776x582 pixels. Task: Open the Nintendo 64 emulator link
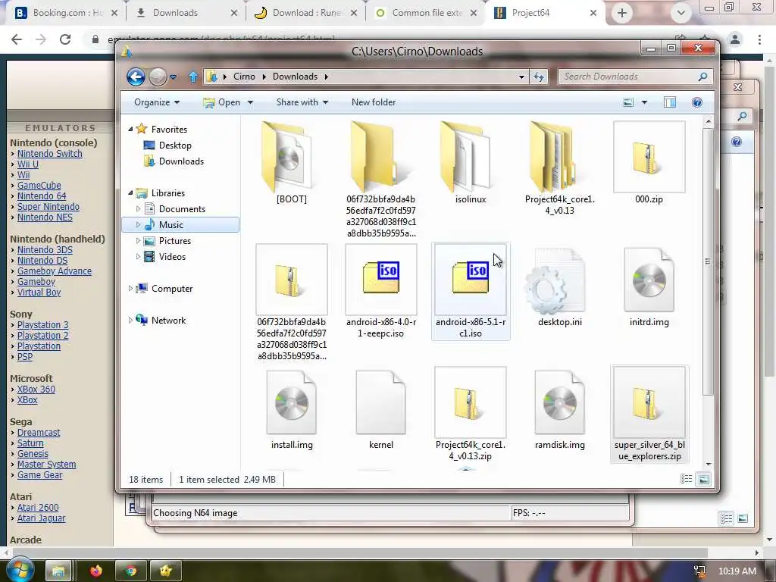pos(42,196)
